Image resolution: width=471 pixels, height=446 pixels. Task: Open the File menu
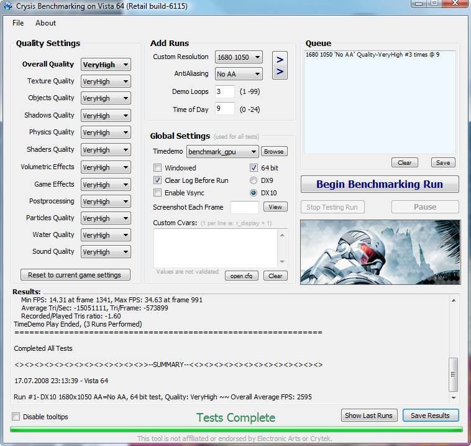[x=18, y=23]
